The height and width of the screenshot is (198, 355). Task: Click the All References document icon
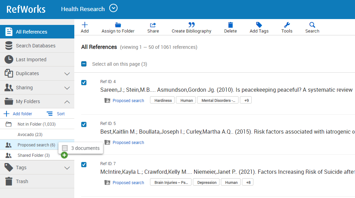point(9,31)
